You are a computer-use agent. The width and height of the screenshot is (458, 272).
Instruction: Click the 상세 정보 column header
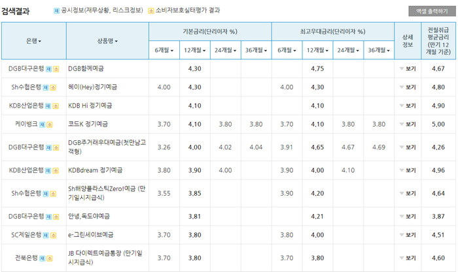tap(408, 41)
